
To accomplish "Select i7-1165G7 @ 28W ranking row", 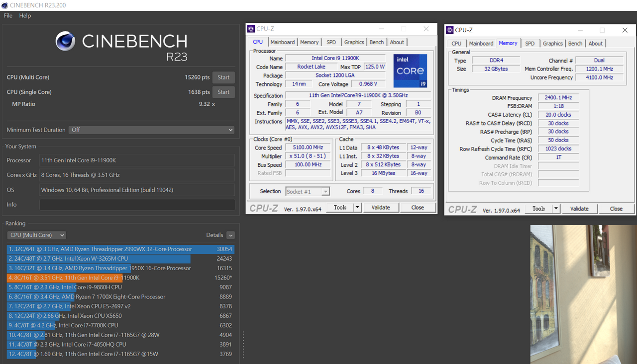I will coord(120,335).
